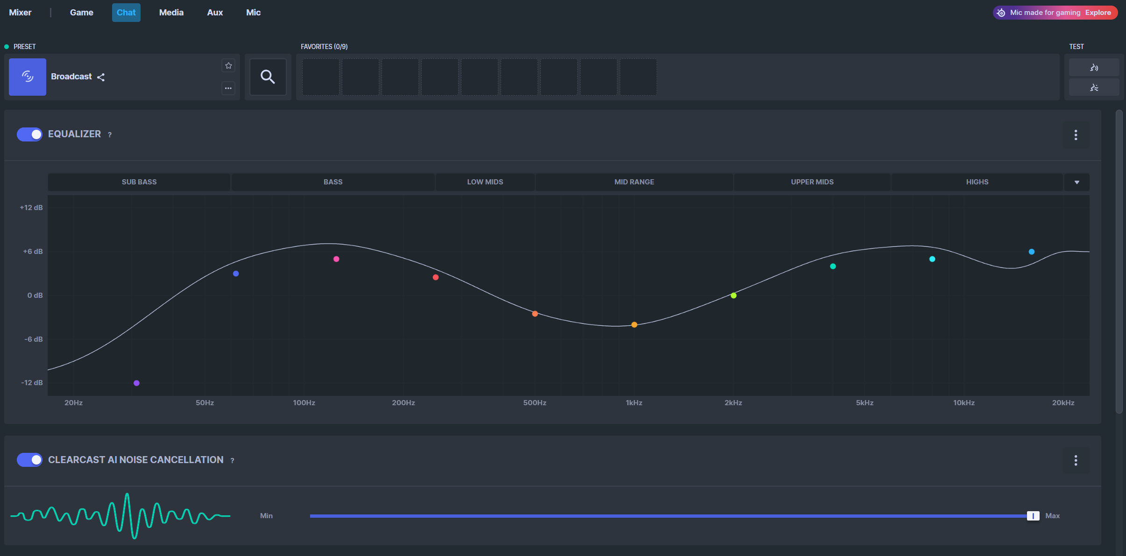Click the upper test sound icon
Image resolution: width=1126 pixels, height=556 pixels.
point(1094,67)
